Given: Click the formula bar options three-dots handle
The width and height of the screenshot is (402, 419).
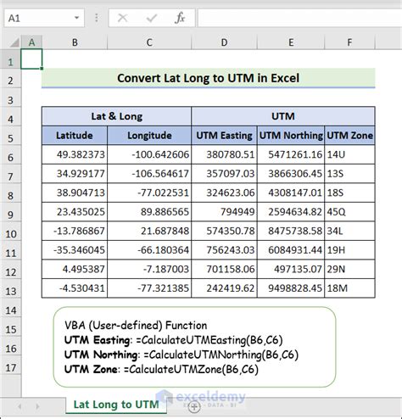Looking at the screenshot, I should pyautogui.click(x=97, y=18).
